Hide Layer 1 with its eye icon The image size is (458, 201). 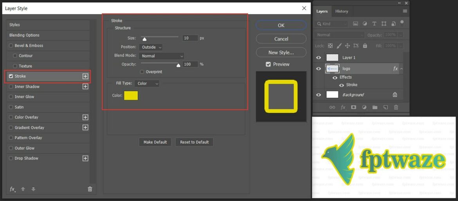tap(319, 58)
